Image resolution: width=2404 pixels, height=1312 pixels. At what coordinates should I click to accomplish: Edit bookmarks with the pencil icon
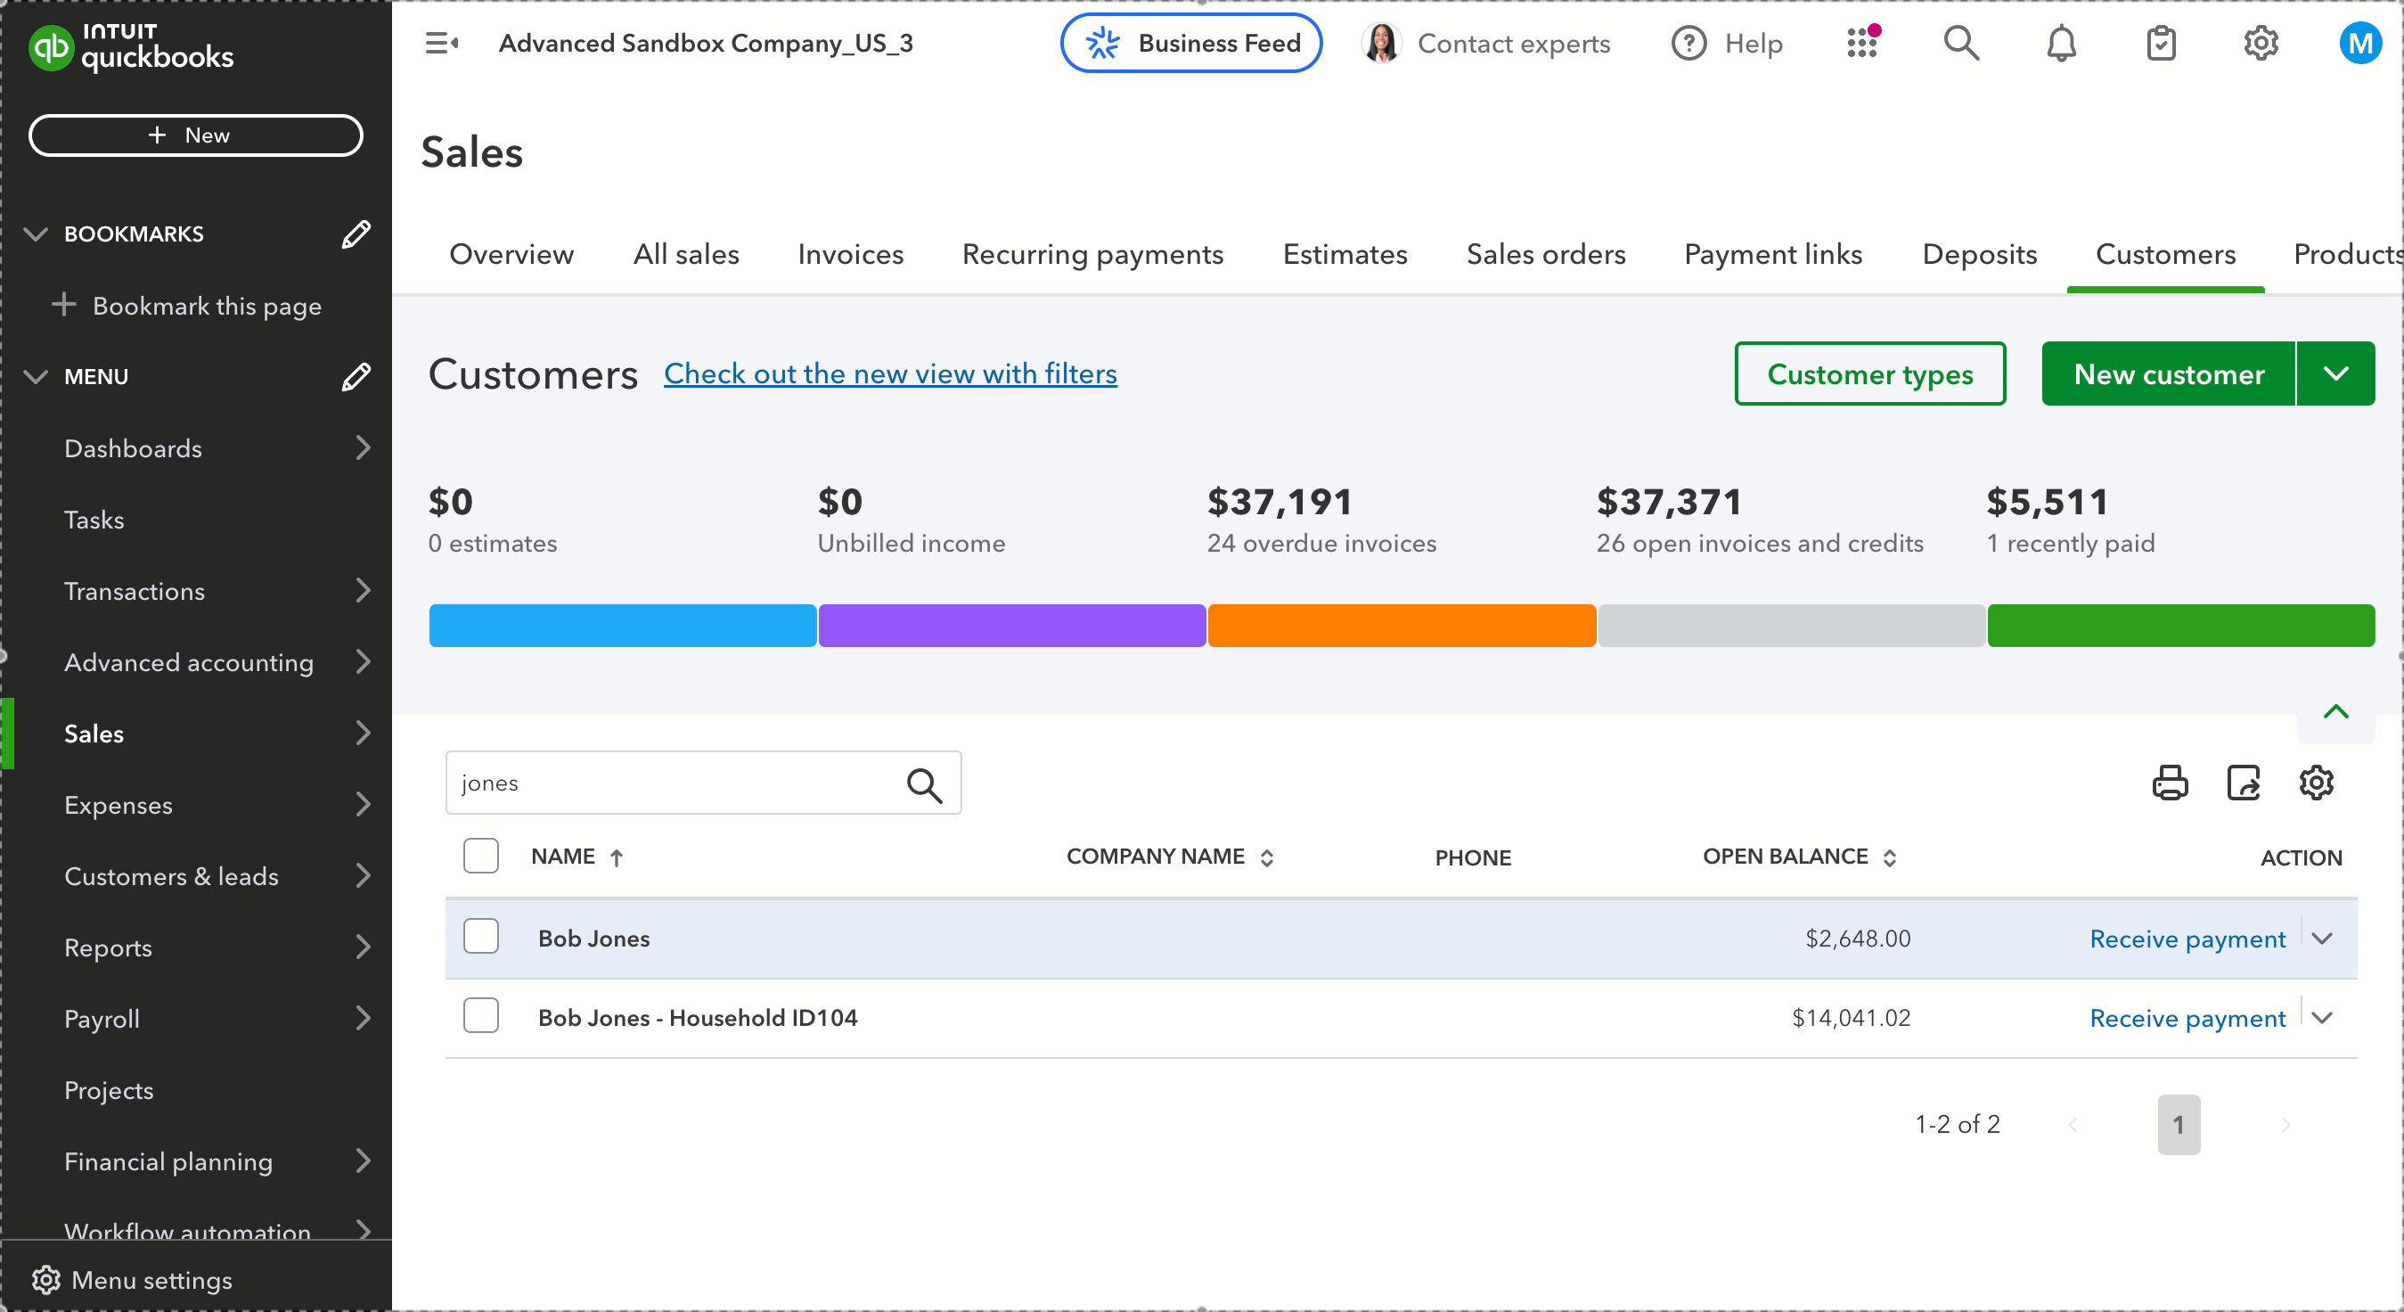click(356, 234)
